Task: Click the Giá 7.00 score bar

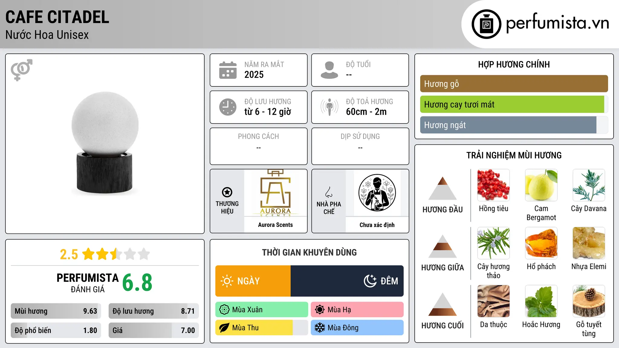Action: click(x=154, y=330)
